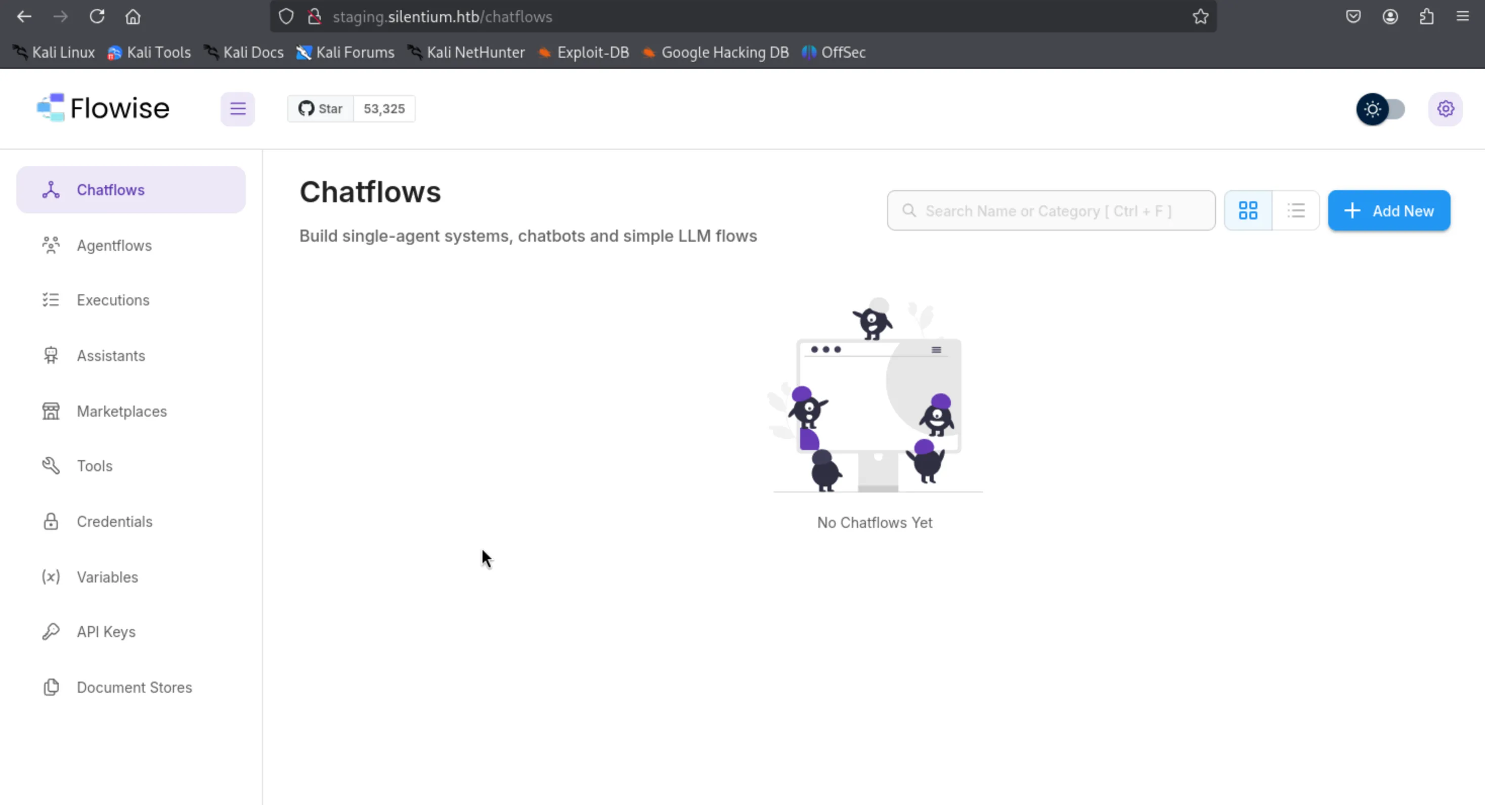Open the Firefox application menu
The image size is (1485, 805).
(1463, 17)
